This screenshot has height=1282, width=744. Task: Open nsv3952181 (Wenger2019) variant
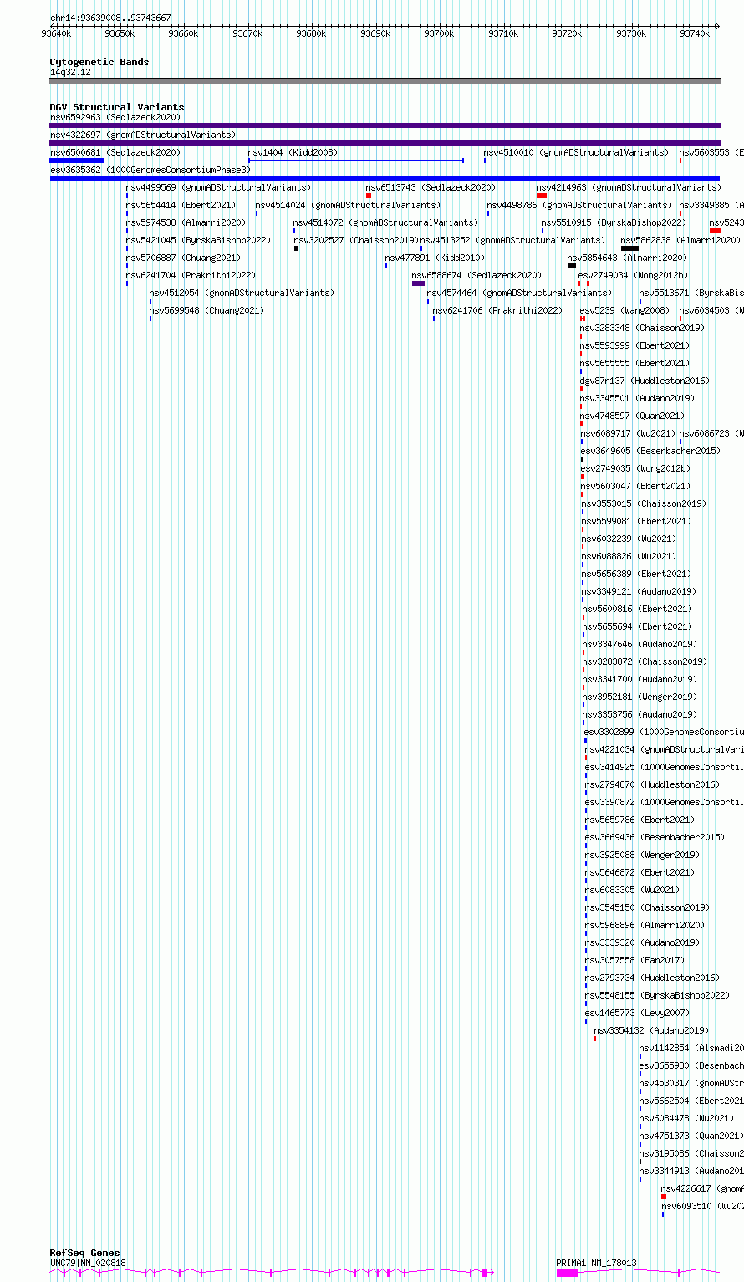pyautogui.click(x=640, y=697)
